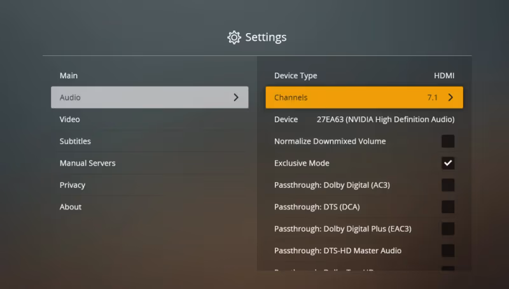Enable Passthrough: Dolby Digital (AC3)

[x=448, y=185]
